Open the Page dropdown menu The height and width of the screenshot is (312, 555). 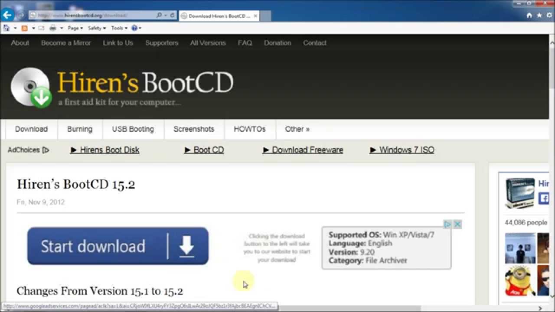click(75, 28)
